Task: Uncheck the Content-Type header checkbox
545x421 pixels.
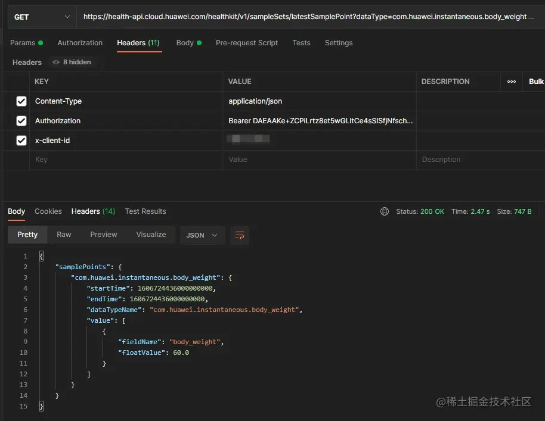Action: 21,101
